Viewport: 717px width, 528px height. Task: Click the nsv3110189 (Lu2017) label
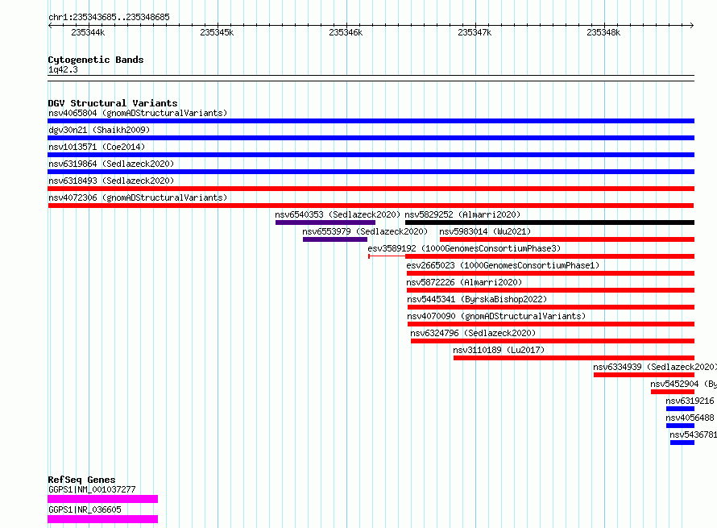(x=499, y=350)
